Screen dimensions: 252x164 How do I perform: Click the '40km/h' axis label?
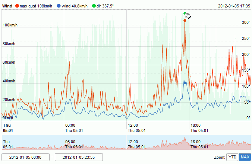(x=9, y=81)
